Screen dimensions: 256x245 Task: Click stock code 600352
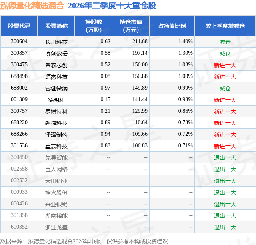pos(19,227)
